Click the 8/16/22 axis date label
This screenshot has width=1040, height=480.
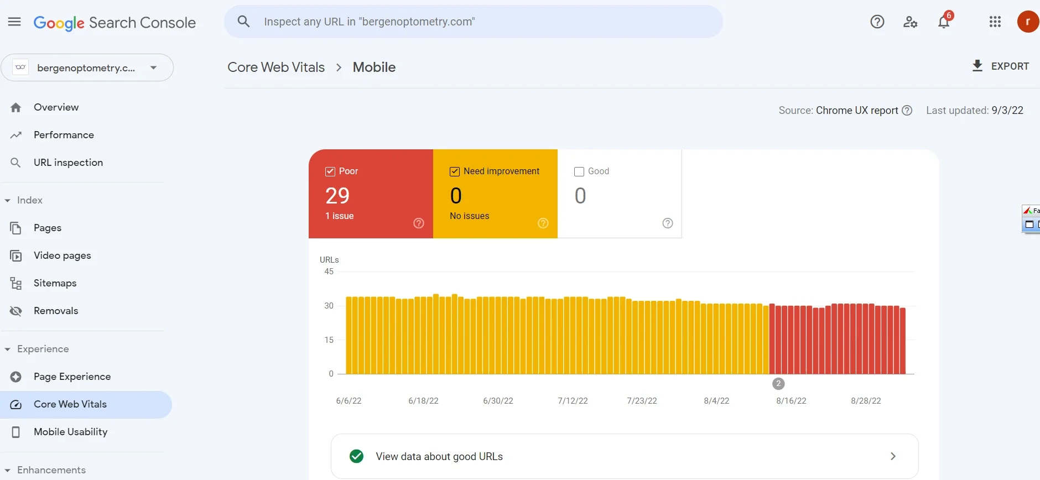point(791,401)
